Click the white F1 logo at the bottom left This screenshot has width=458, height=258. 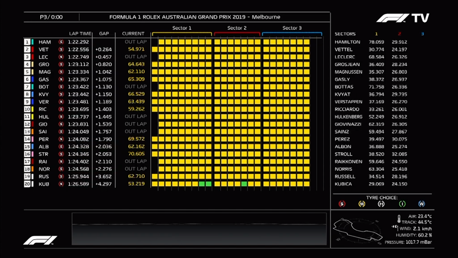(40, 240)
